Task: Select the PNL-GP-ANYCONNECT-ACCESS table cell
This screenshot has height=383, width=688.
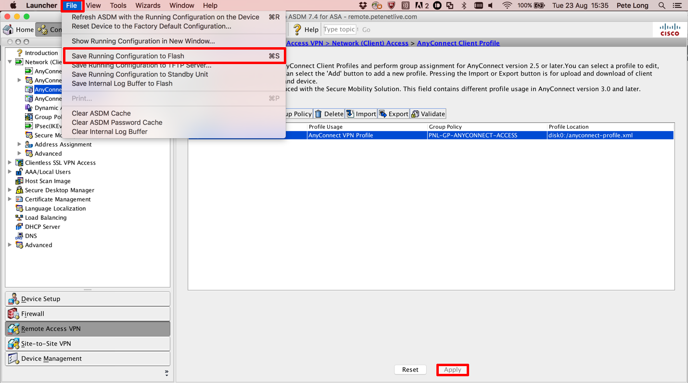Action: click(x=487, y=135)
